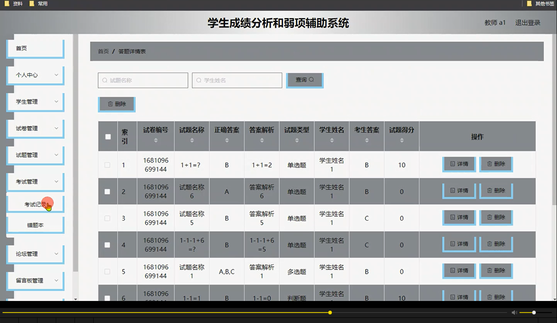Open 详情 for row 2

(459, 191)
